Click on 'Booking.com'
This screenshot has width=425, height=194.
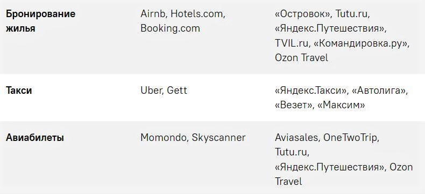170,28
